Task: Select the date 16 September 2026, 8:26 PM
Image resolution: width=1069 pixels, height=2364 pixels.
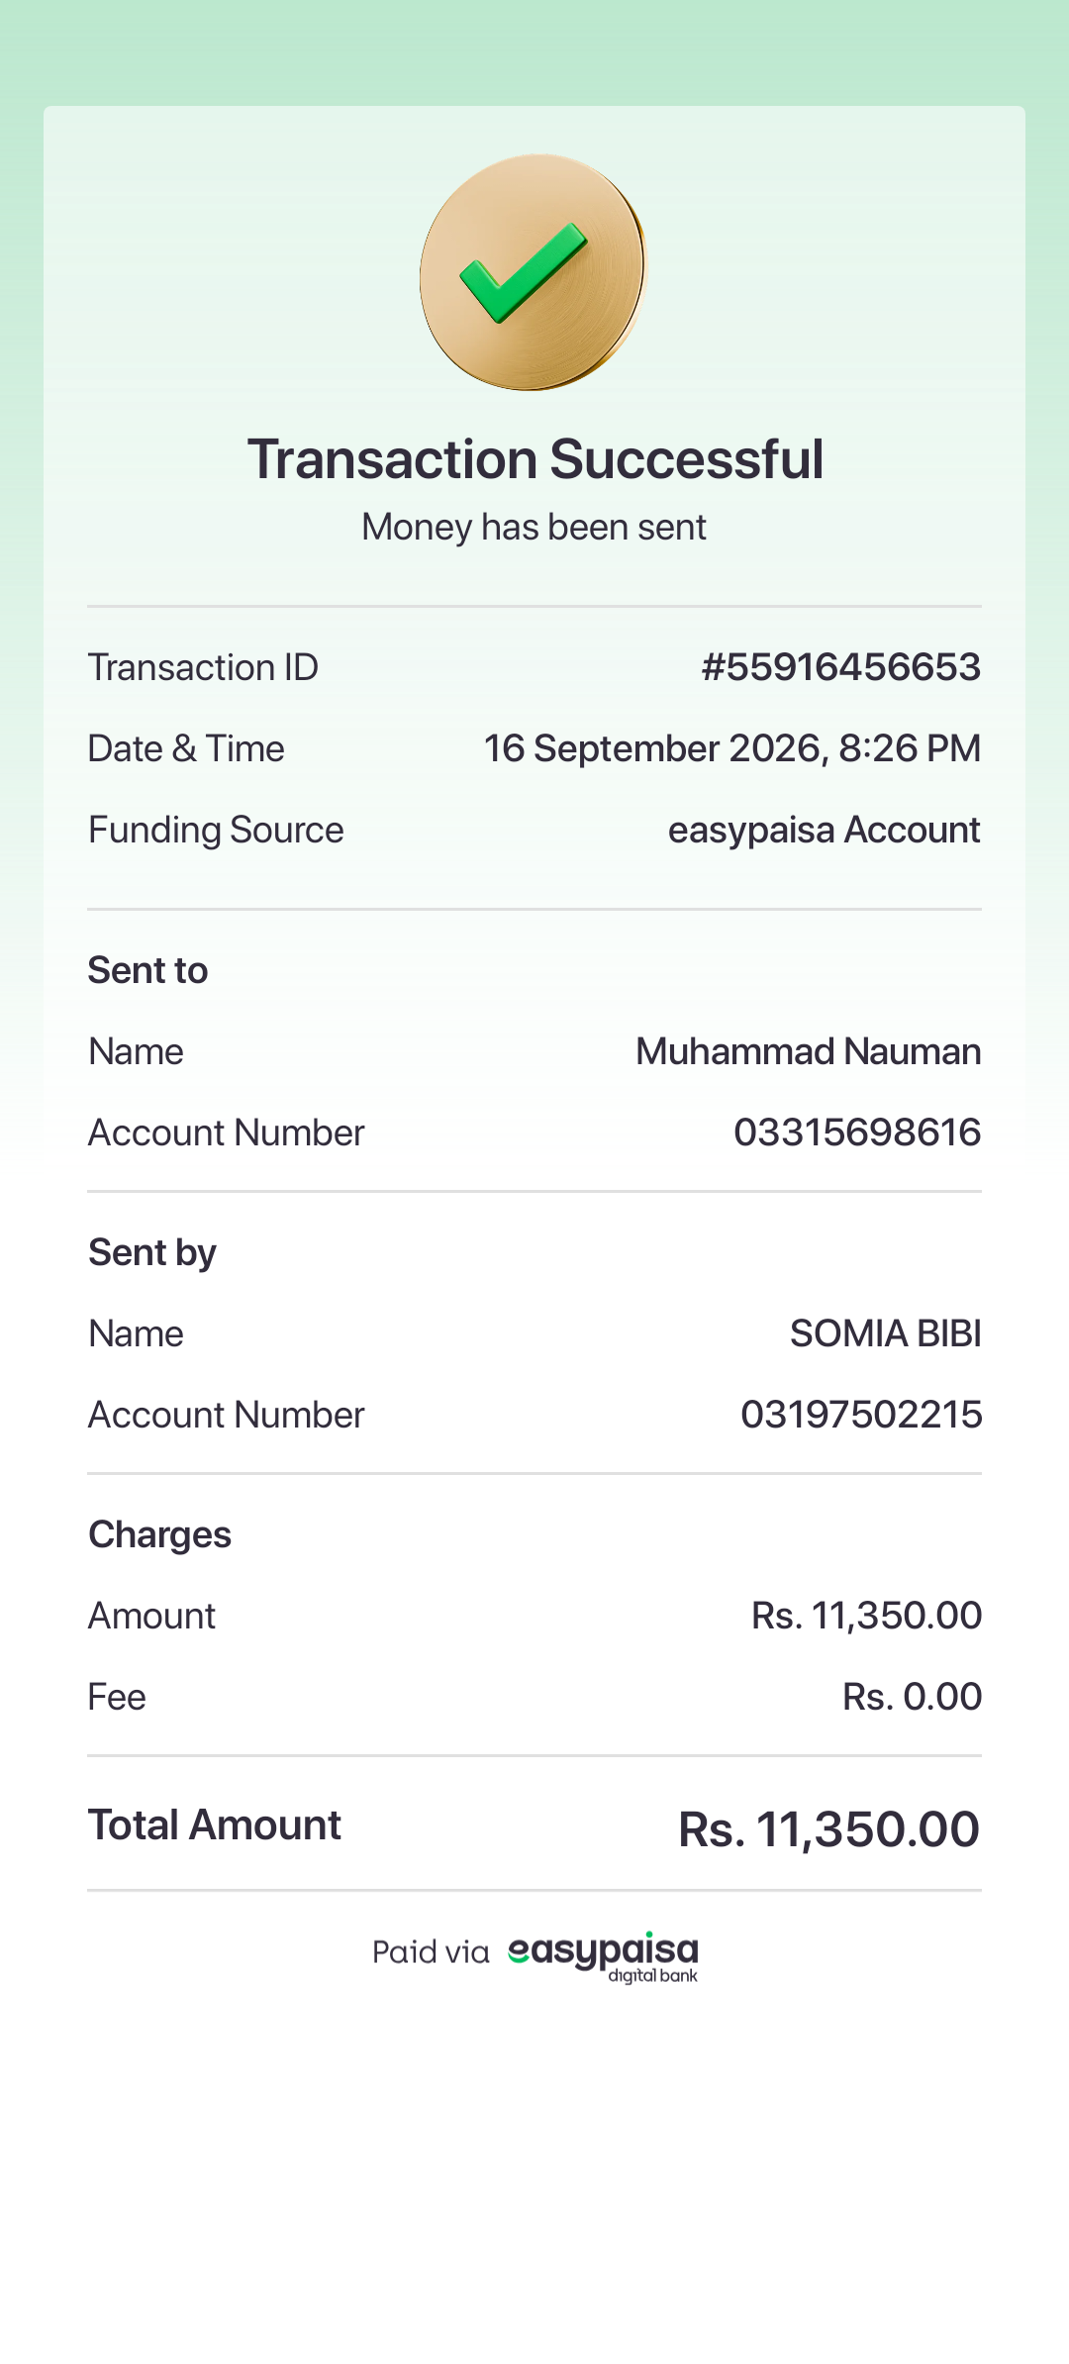Action: click(732, 748)
